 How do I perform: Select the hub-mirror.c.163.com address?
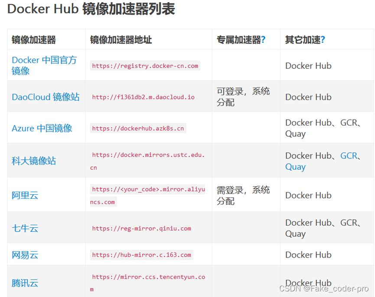[x=142, y=255]
